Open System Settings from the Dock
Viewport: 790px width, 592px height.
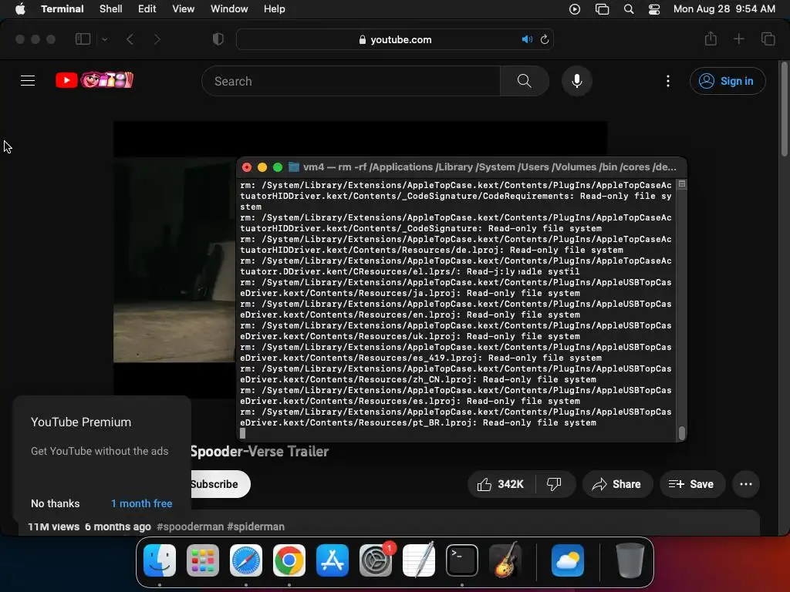pos(376,560)
